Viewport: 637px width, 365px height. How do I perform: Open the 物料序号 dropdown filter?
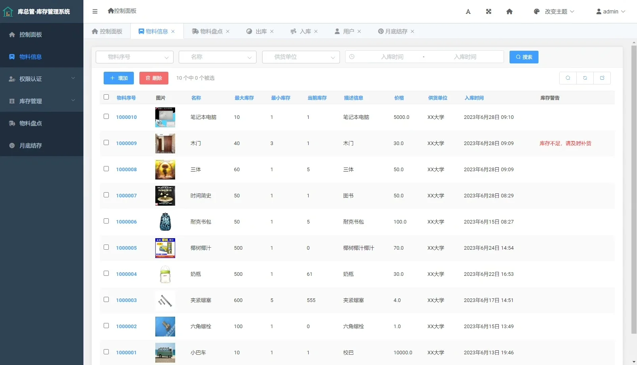(134, 57)
